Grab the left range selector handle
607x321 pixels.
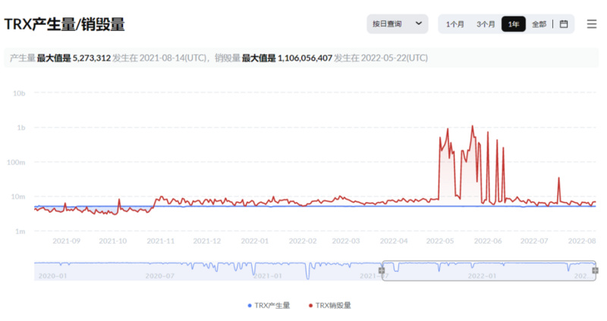pos(382,270)
